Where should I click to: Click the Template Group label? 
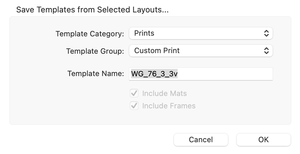click(x=95, y=51)
